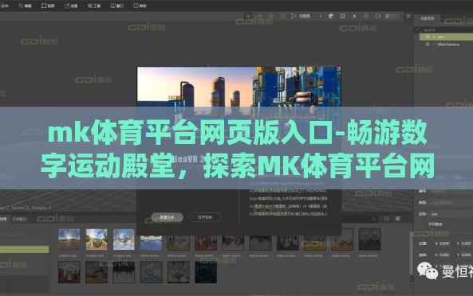Screen dimensions: 473x296
Task: Start scene playback with the play button
Action: [x=294, y=16]
